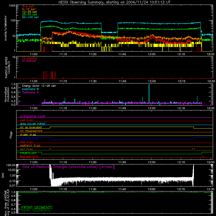
Task: Click the red BAD PACKETS tick mark
Action: click(x=203, y=157)
